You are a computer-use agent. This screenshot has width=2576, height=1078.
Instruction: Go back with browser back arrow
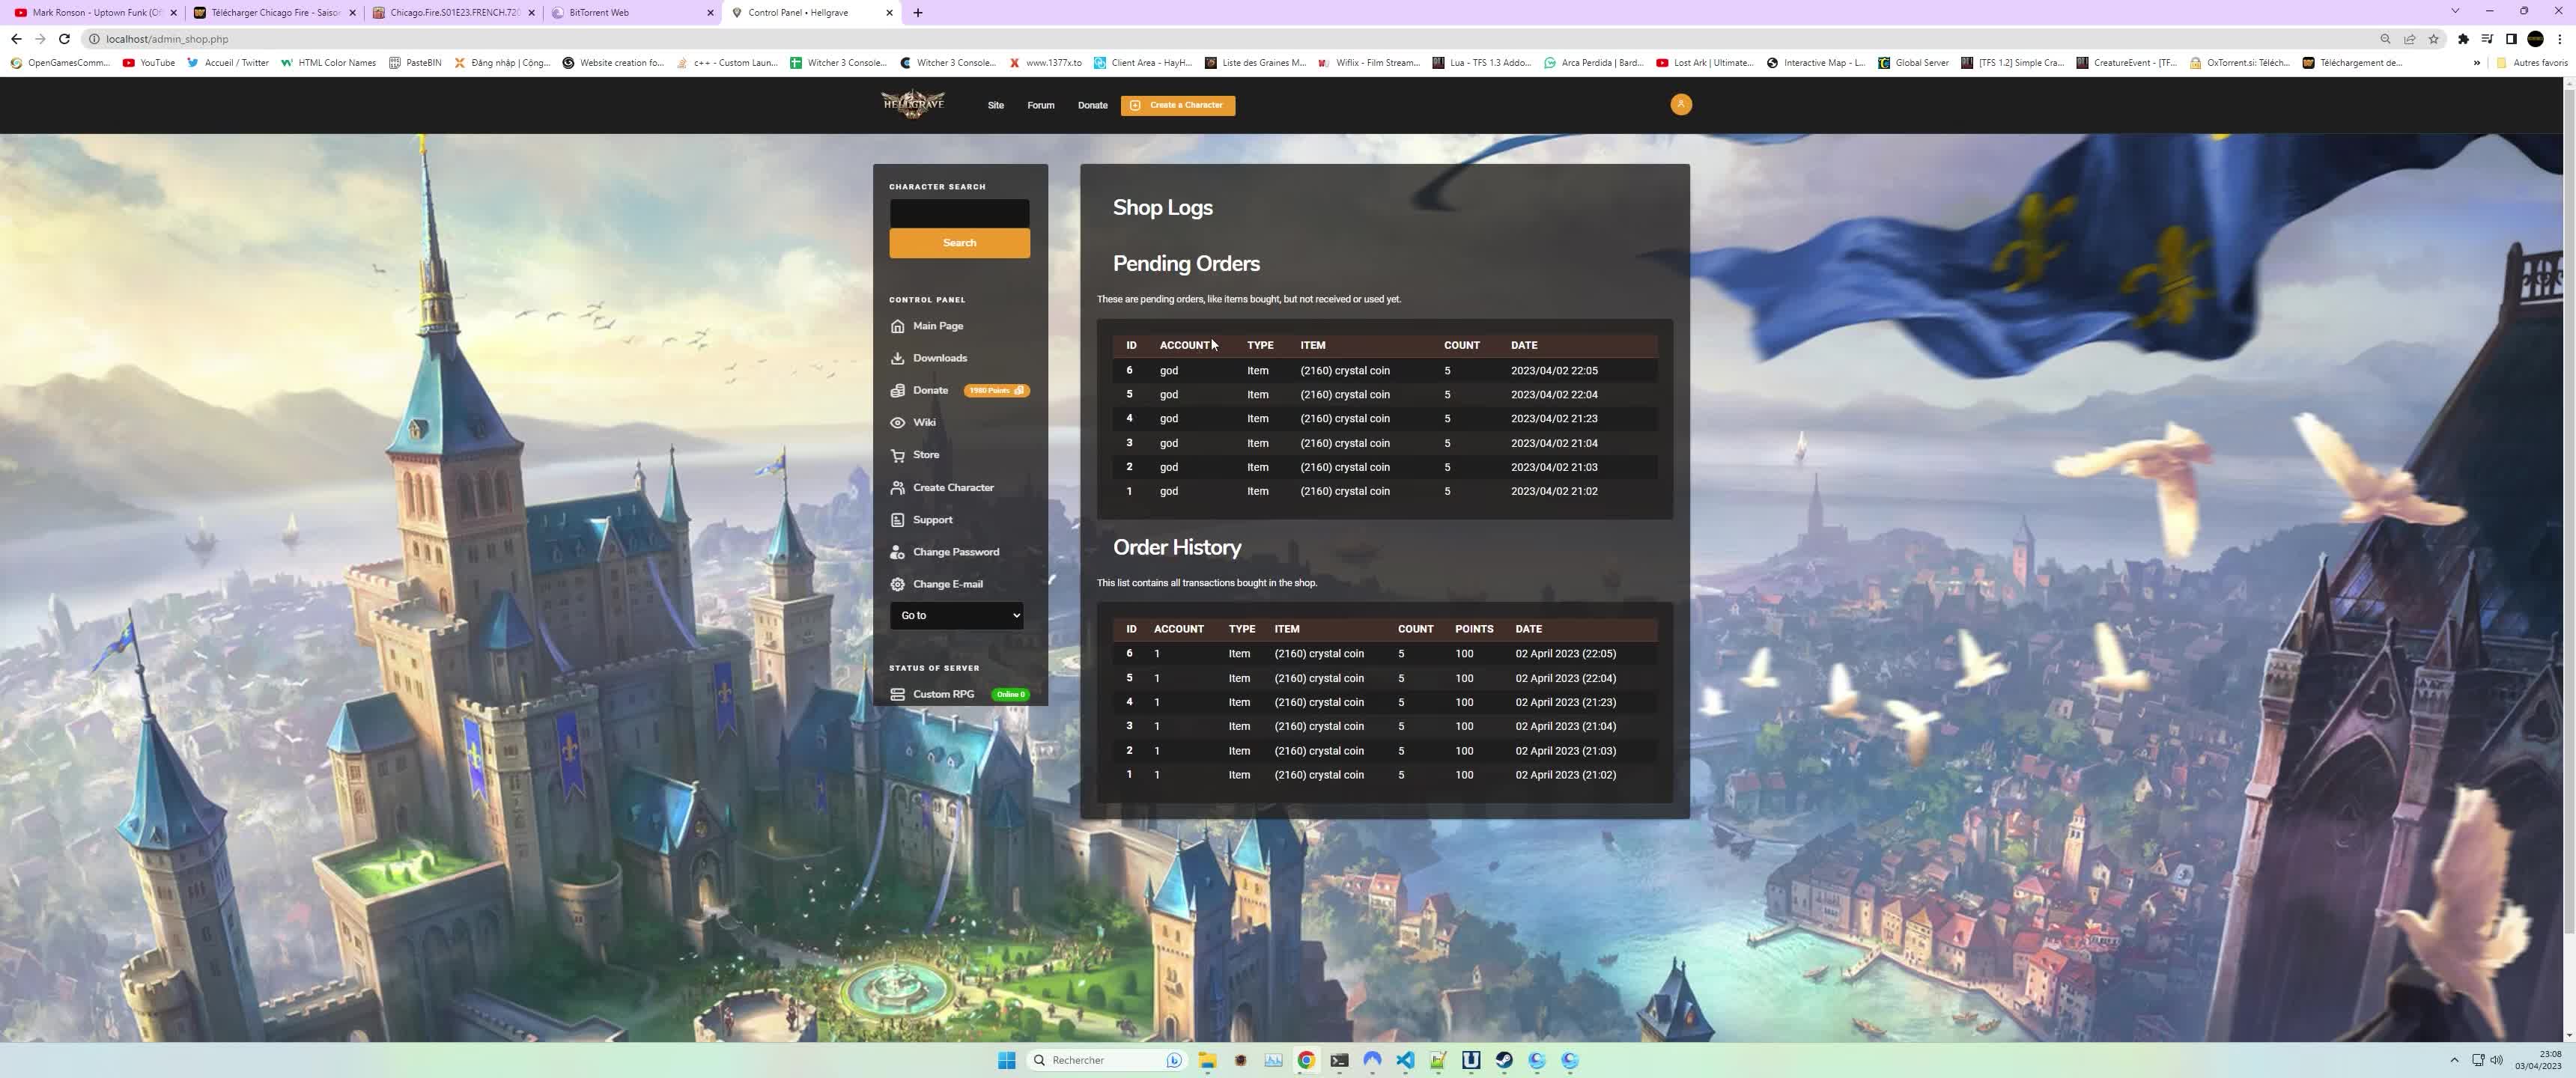(x=16, y=39)
